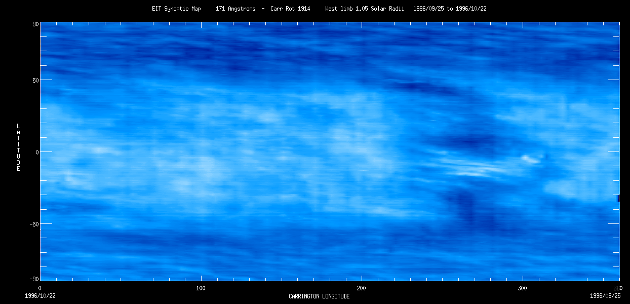The height and width of the screenshot is (304, 630).
Task: Click the "90" latitude tick label
Action: (x=35, y=24)
